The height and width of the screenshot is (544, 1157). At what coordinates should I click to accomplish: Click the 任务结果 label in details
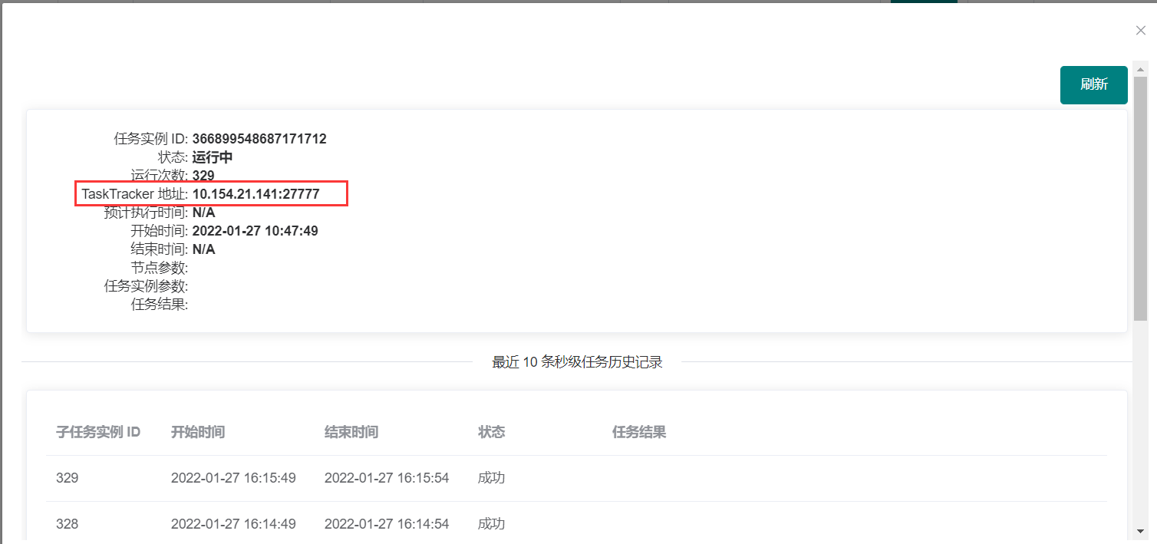click(x=160, y=305)
